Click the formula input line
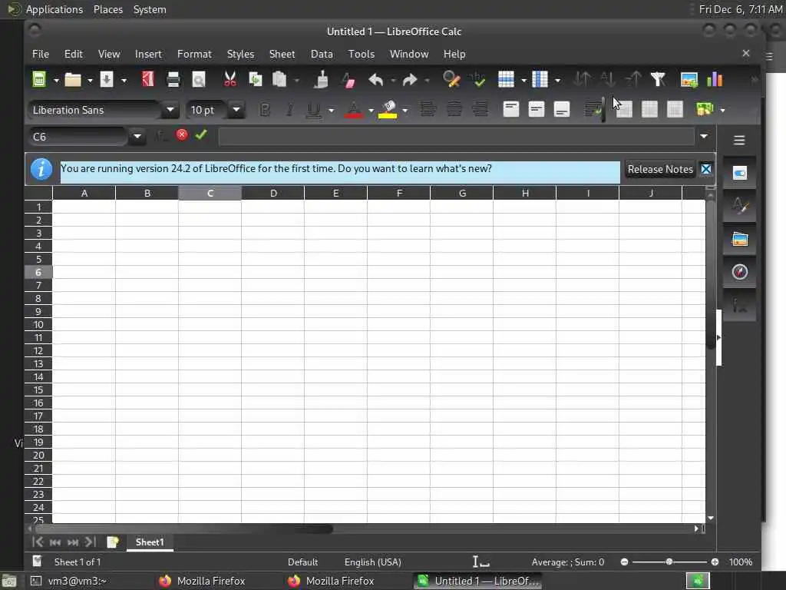Image resolution: width=786 pixels, height=590 pixels. [x=456, y=136]
